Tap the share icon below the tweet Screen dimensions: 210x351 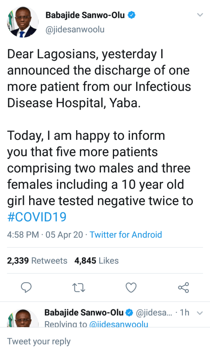coord(184,287)
